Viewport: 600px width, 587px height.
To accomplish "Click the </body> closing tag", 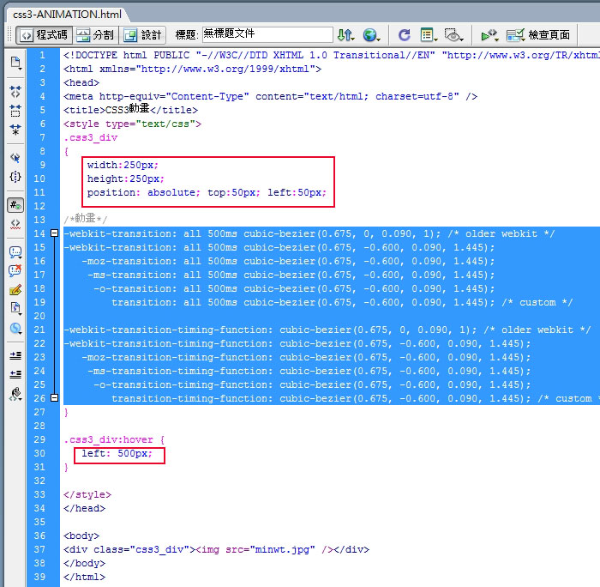I will pos(84,563).
